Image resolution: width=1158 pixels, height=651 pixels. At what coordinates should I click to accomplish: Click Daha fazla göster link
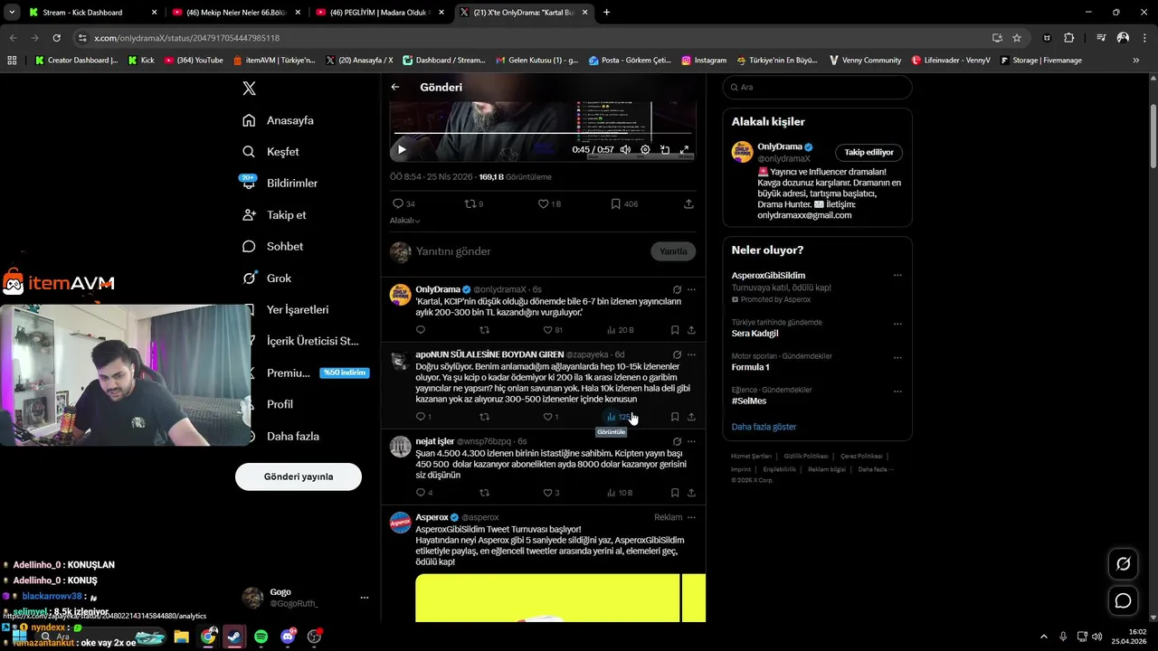(x=764, y=427)
